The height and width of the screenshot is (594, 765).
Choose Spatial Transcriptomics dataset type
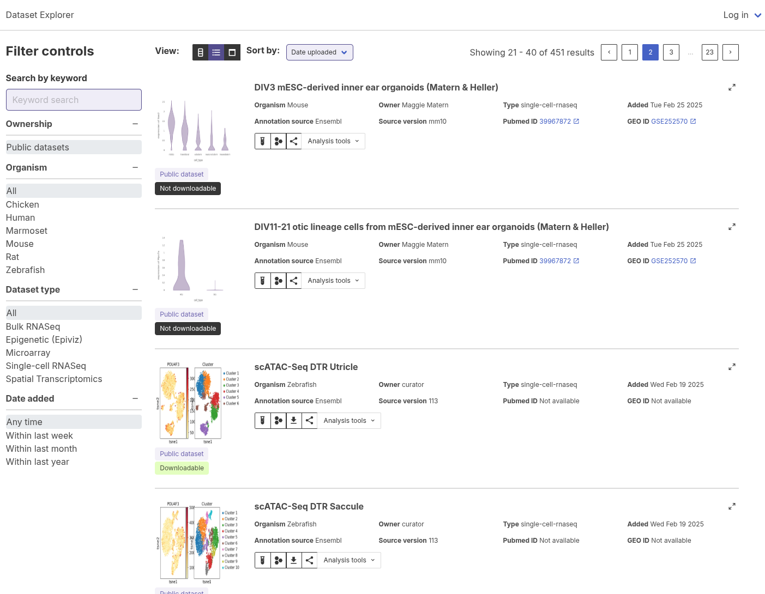54,379
